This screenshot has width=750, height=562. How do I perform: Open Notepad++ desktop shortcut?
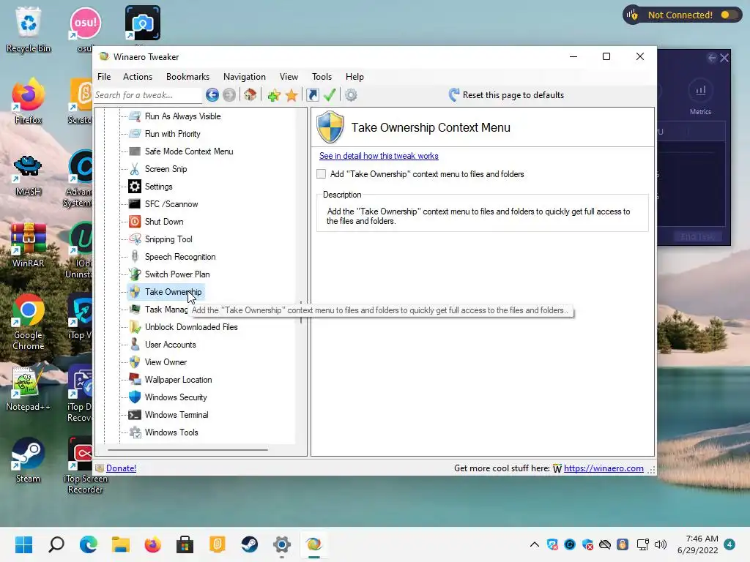[x=29, y=389]
